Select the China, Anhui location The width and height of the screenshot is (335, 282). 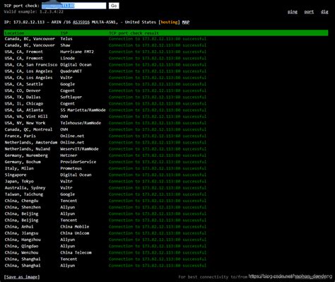tap(19, 227)
